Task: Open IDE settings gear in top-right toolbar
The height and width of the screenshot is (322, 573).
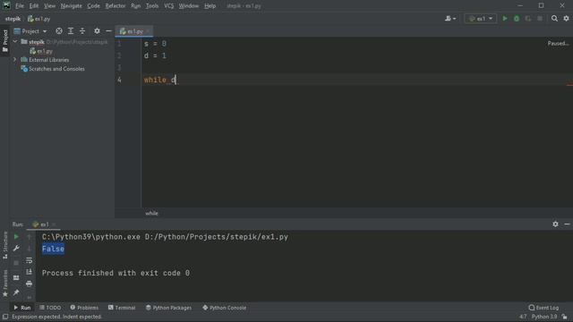Action: click(566, 18)
